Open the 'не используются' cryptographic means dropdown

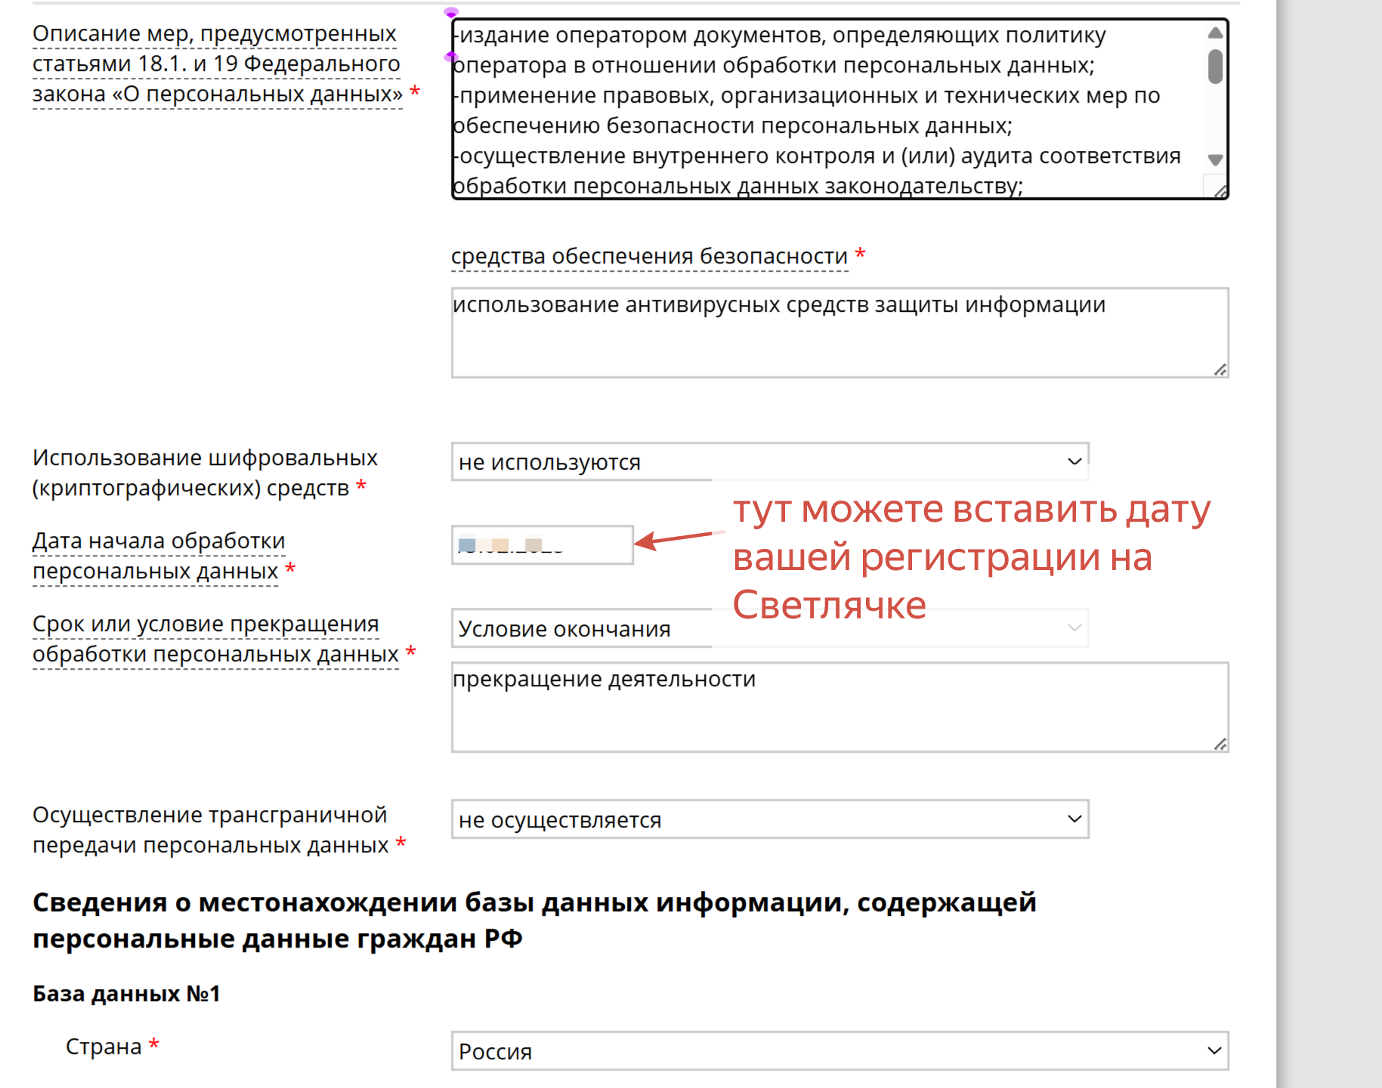click(769, 461)
